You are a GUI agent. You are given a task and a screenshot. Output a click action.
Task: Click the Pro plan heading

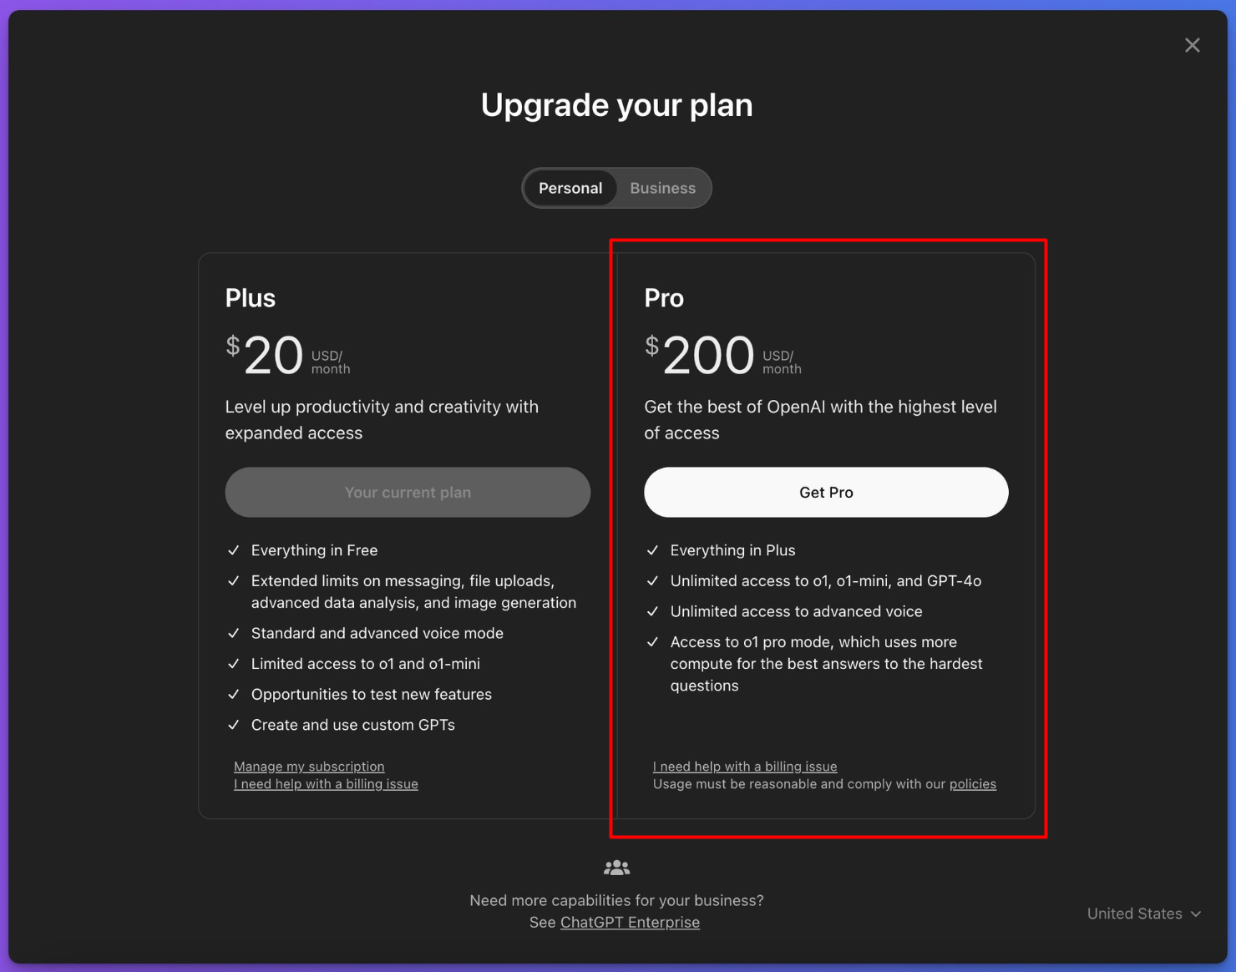click(664, 298)
